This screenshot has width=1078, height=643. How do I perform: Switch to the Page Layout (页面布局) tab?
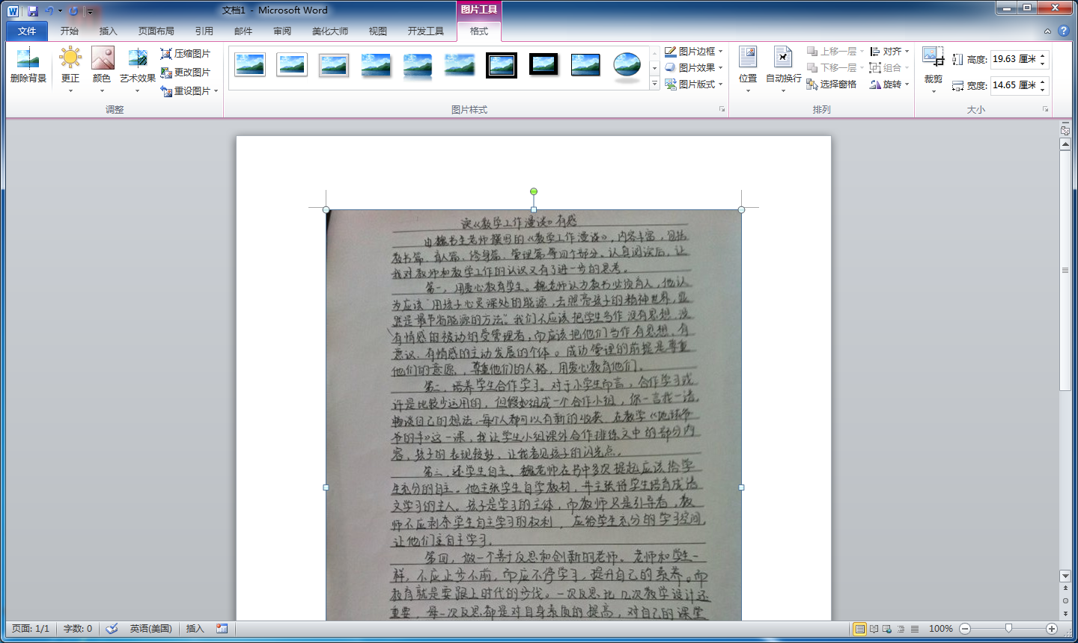156,31
